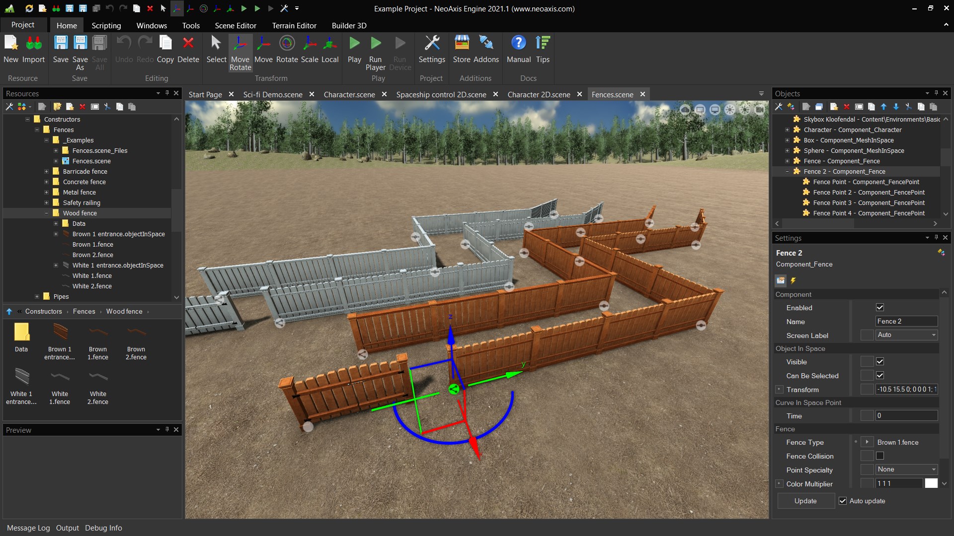Click the Play icon in ribbon
The width and height of the screenshot is (954, 536).
[x=354, y=44]
